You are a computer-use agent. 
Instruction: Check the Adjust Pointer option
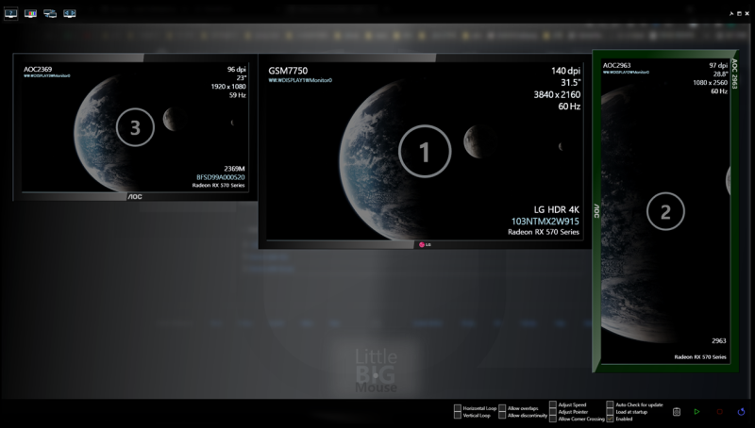[x=553, y=412]
